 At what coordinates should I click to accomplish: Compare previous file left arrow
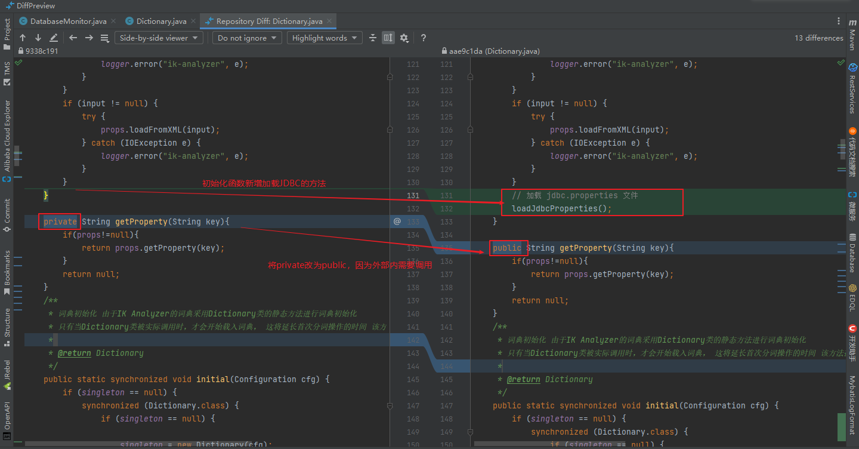(x=73, y=38)
